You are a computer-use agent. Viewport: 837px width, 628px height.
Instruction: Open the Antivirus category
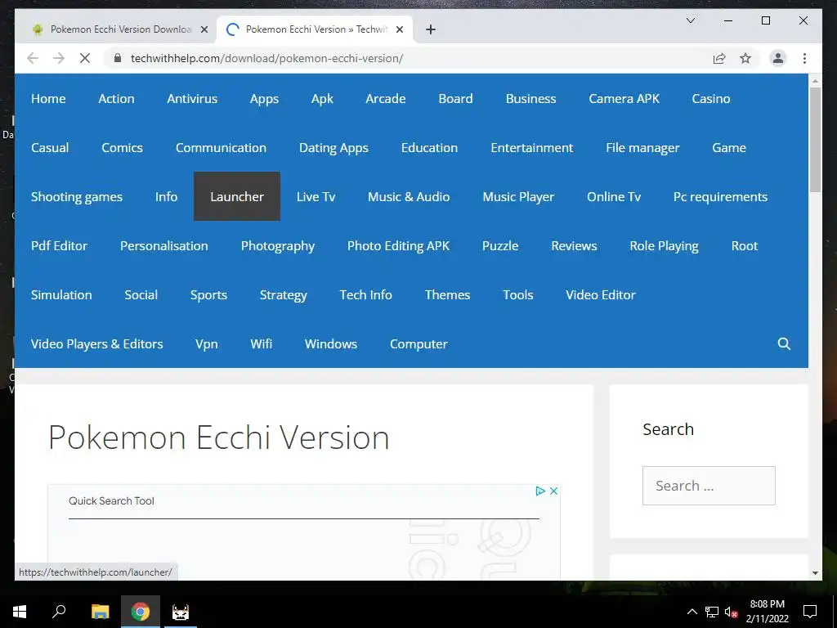[191, 98]
